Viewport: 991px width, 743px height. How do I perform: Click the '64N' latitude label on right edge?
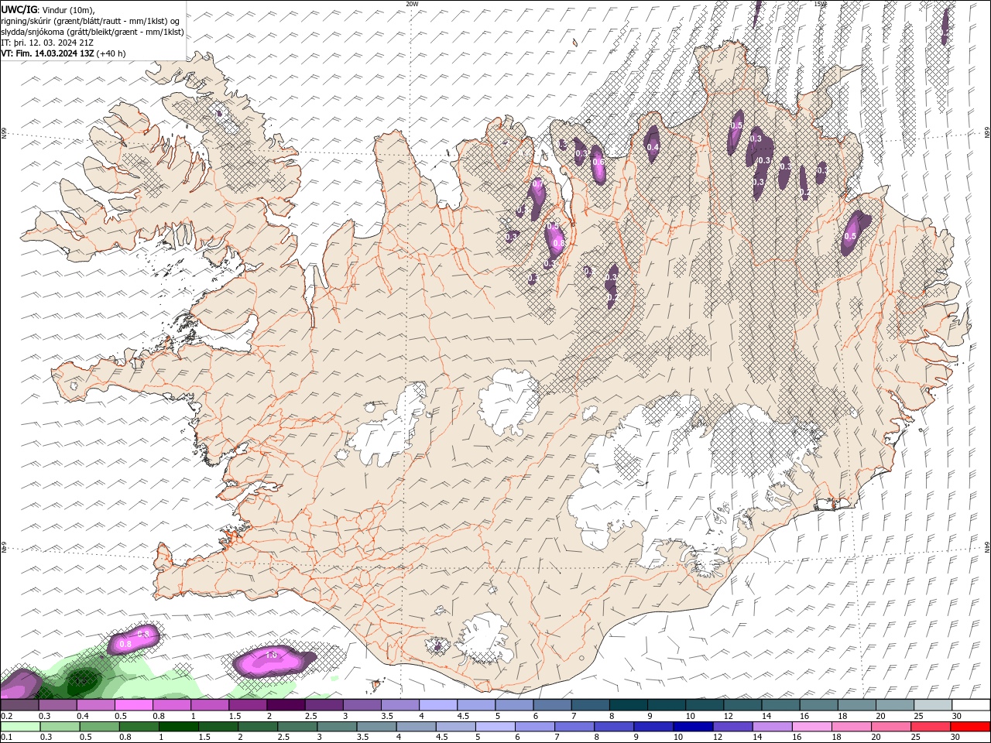click(x=987, y=546)
